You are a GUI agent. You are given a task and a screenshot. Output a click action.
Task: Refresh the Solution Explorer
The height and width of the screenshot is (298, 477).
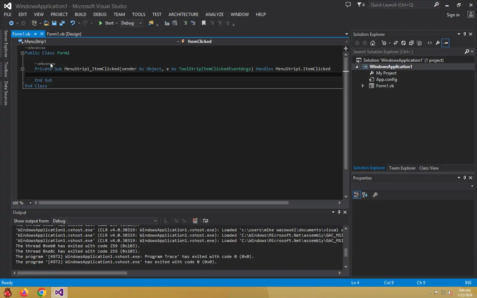tap(403, 43)
